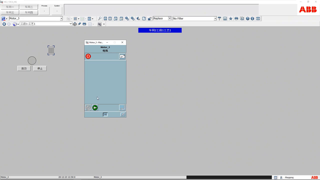Switch to the 车间一 tab

[10, 7]
